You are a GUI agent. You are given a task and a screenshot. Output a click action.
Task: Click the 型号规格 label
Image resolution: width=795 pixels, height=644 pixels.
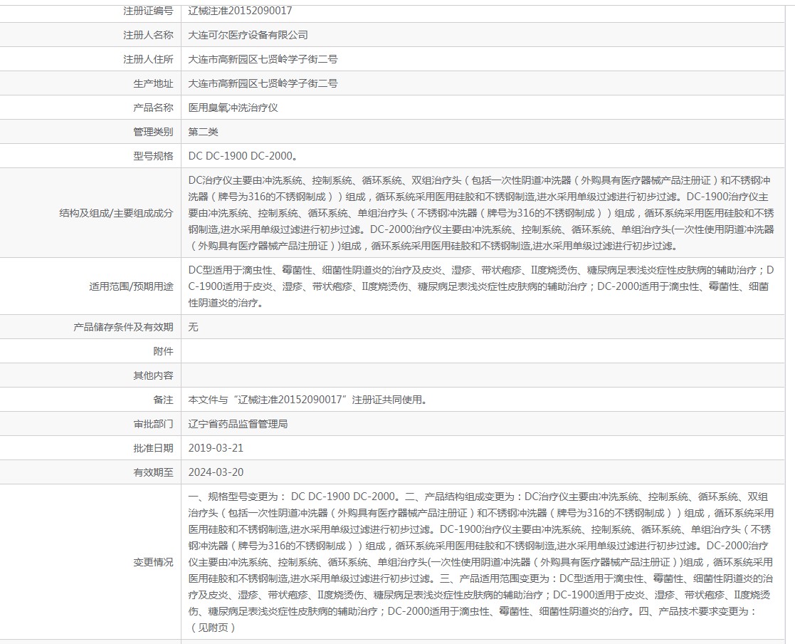[x=153, y=156]
